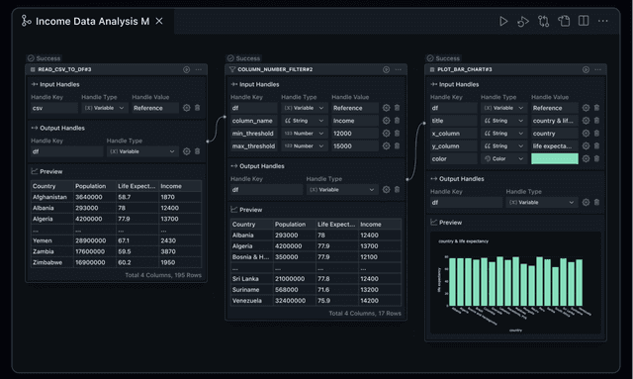Click Total 4 Columns, 195 Rows text

point(163,275)
